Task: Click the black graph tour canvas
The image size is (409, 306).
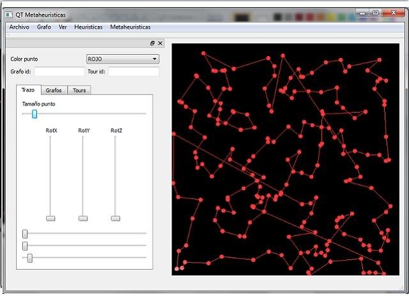Action: pyautogui.click(x=286, y=159)
